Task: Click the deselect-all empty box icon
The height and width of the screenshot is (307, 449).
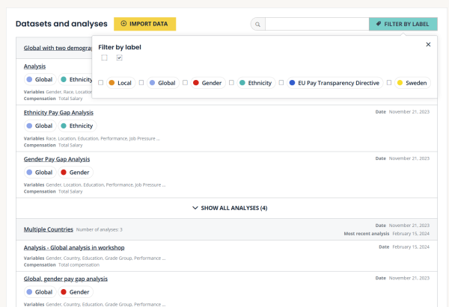Action: coord(105,58)
